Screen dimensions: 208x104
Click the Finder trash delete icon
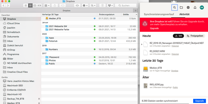[103, 5]
